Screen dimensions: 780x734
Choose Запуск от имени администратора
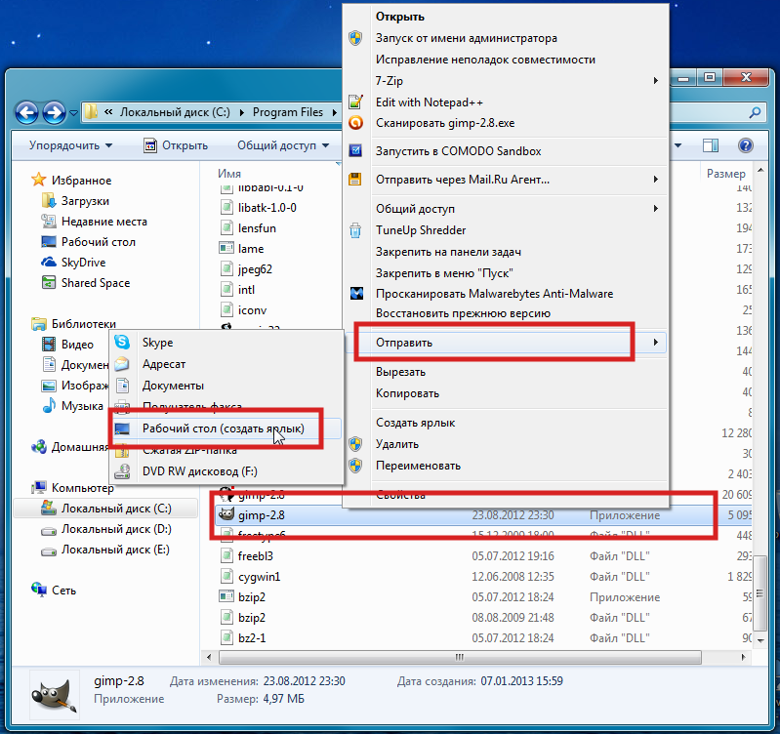507,38
